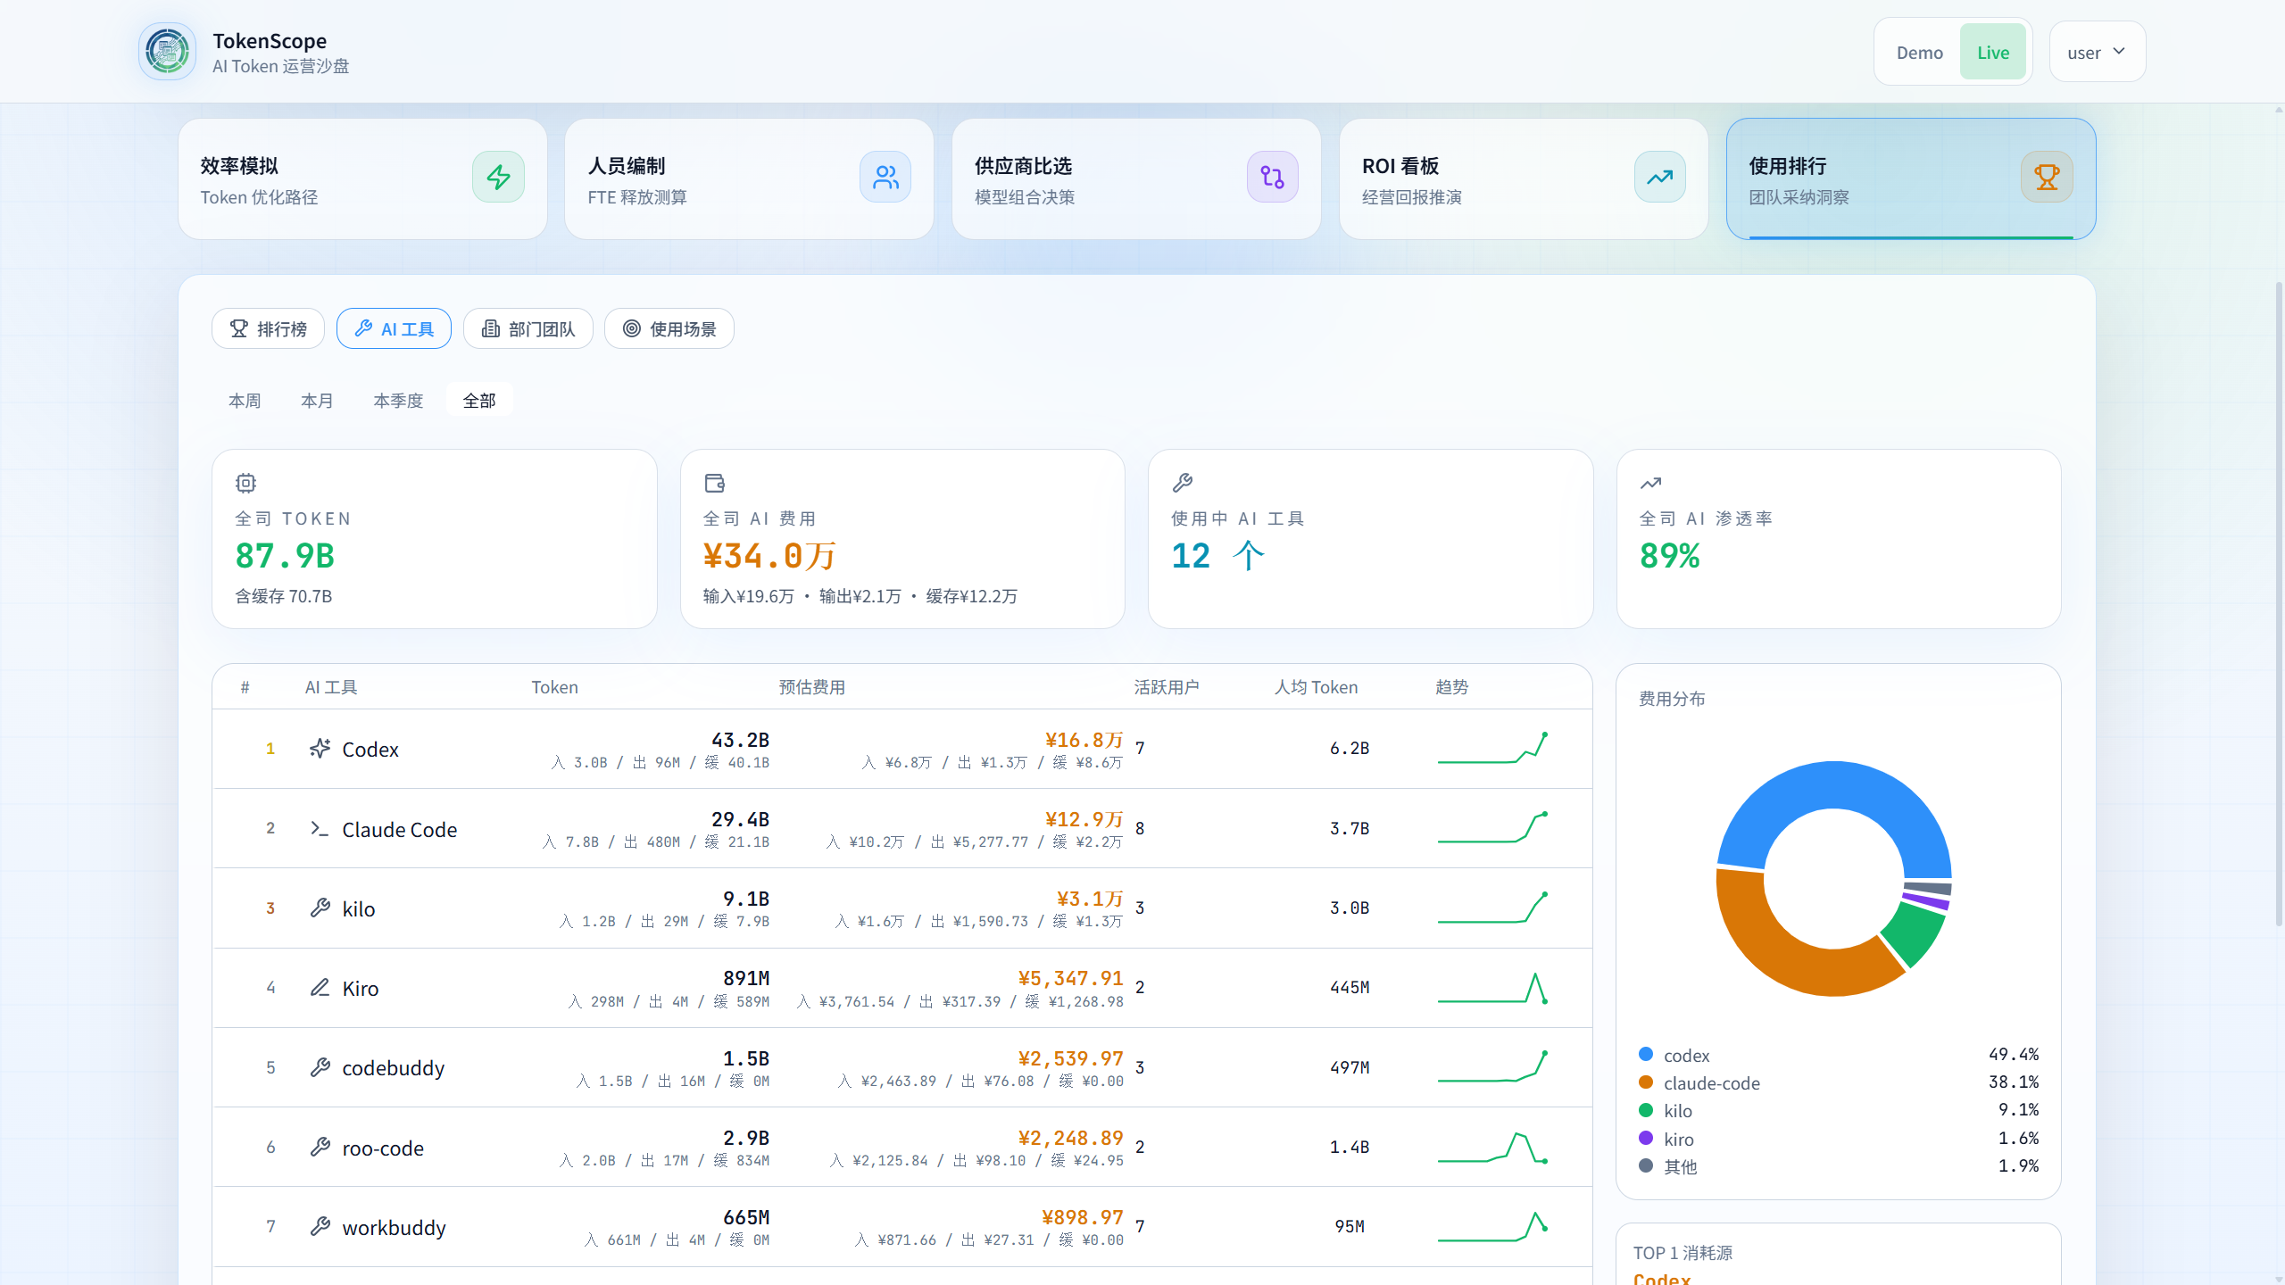
Task: Click the blue codex donut segment
Action: tap(1836, 785)
